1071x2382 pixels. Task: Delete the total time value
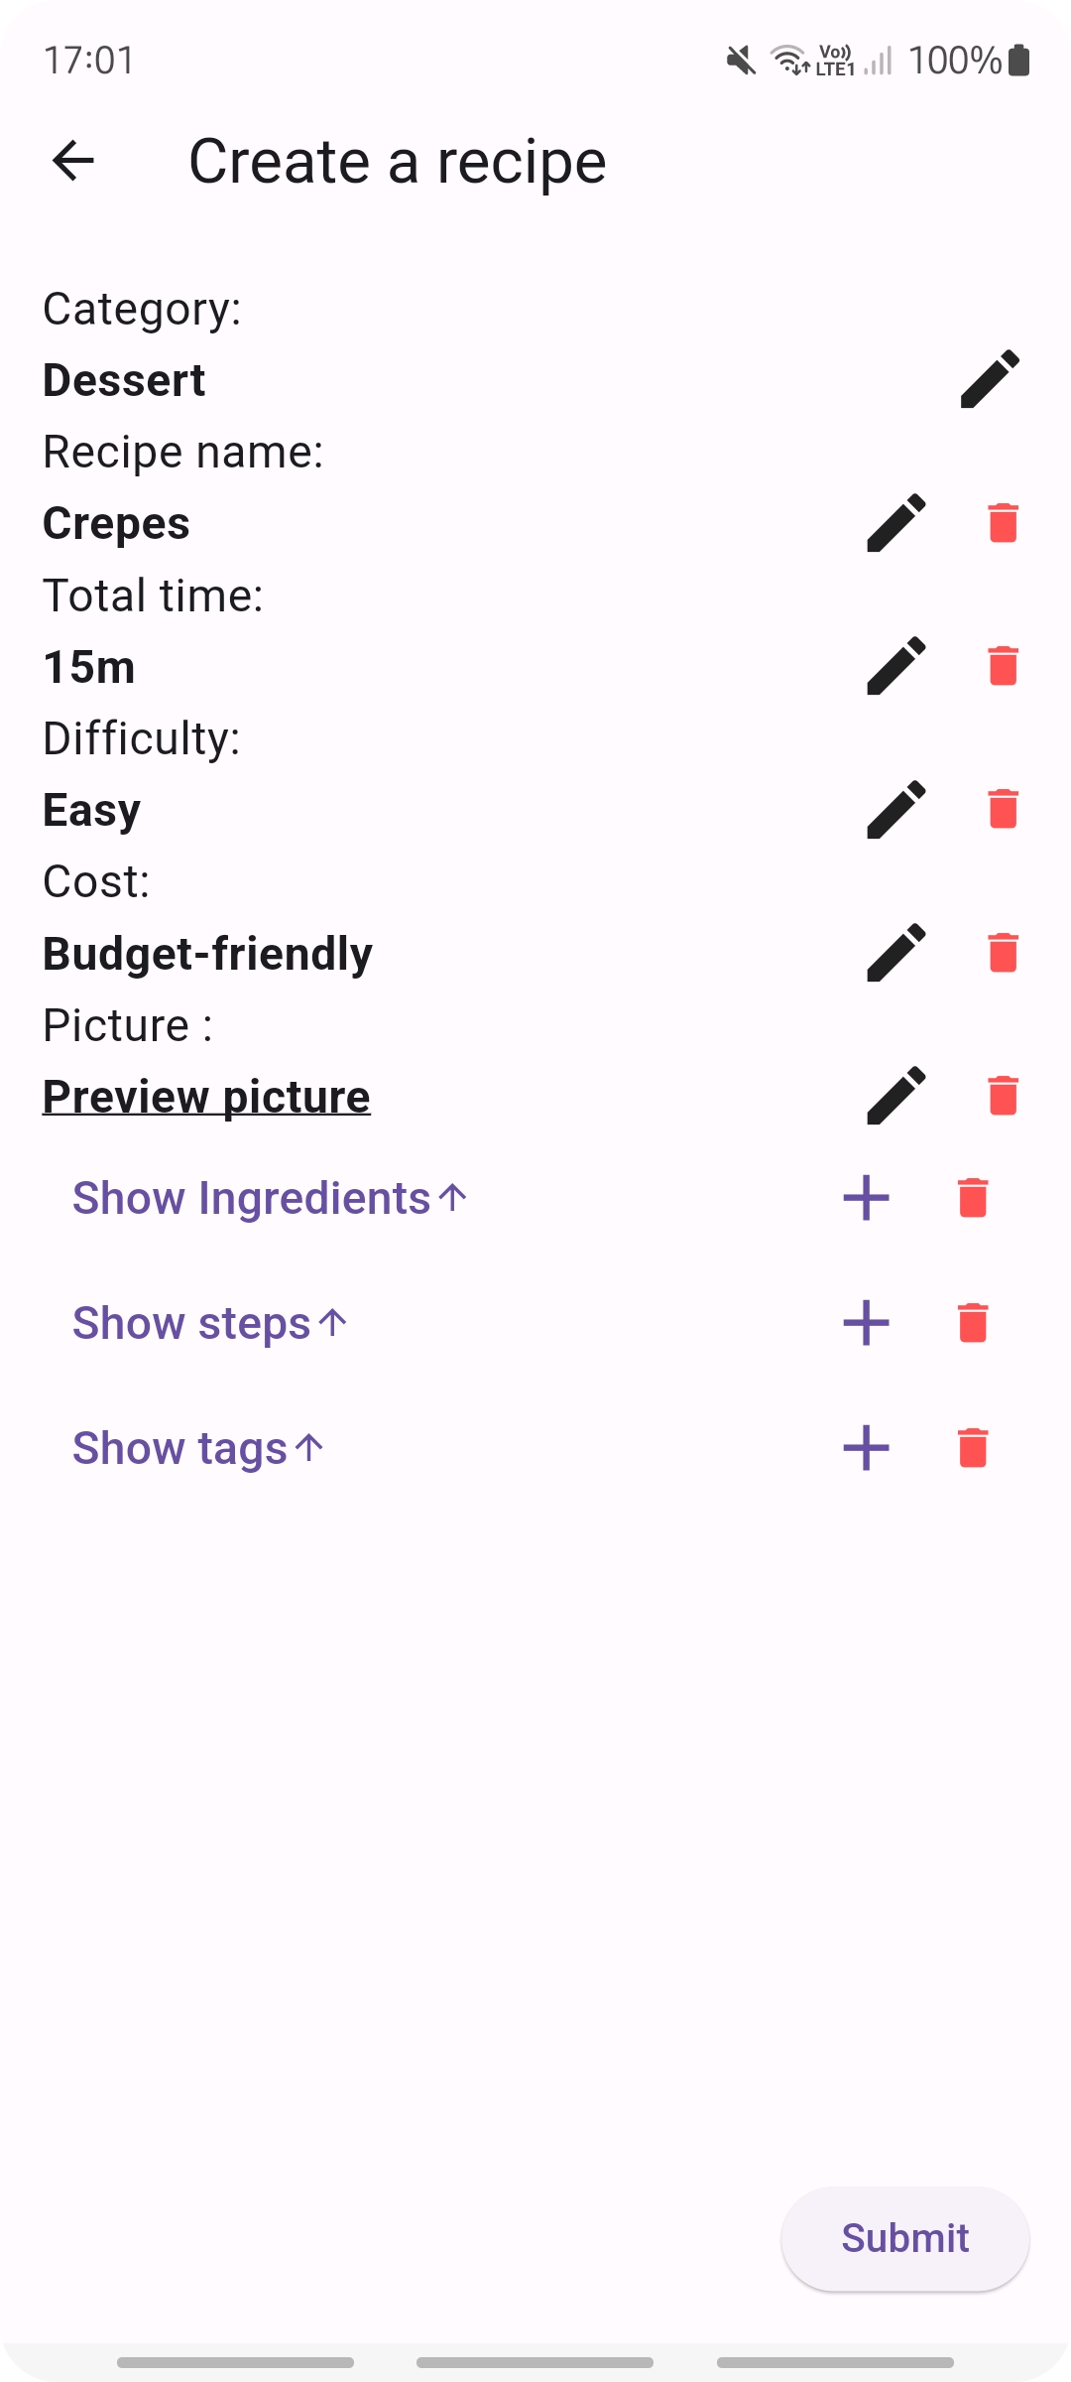click(x=1003, y=666)
